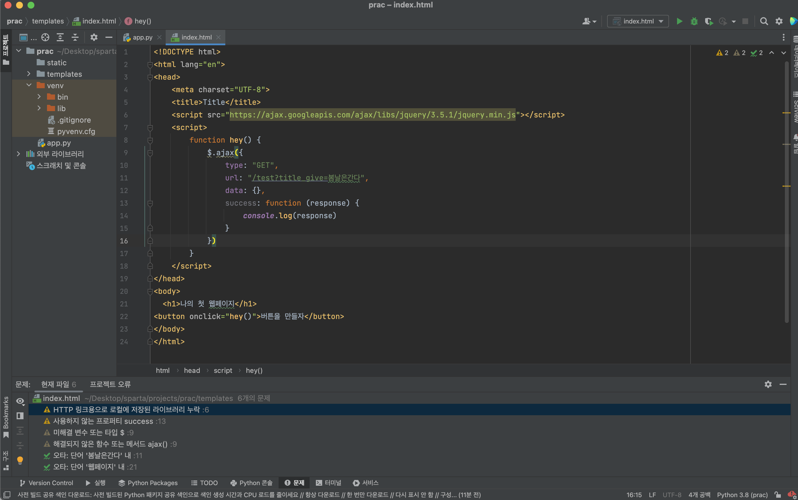Collapse the prac project root
Viewport: 798px width, 500px height.
(x=19, y=51)
